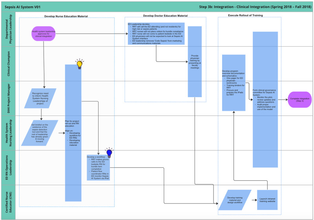Click the 'Develop training material' parallelogram
314x220 pixels.
point(235,200)
